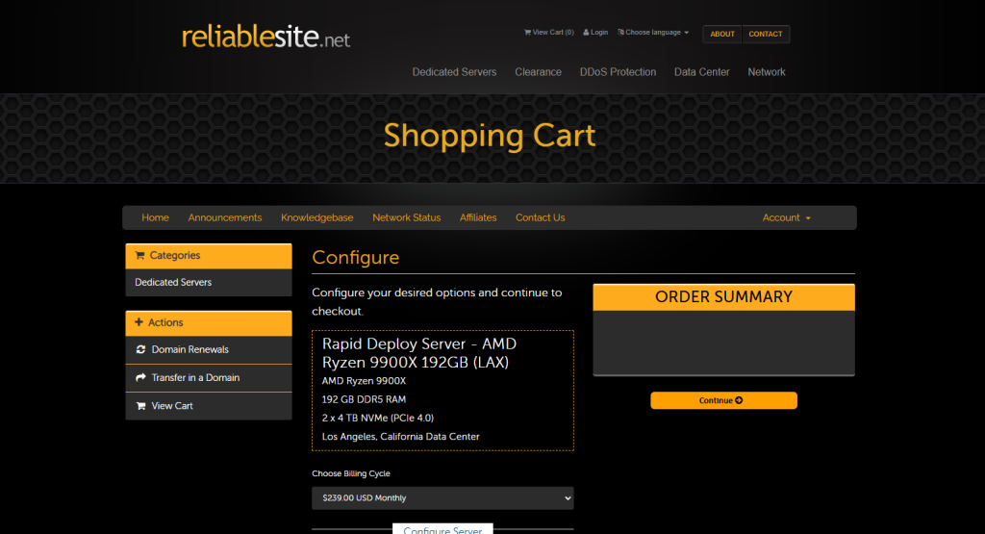985x534 pixels.
Task: Click the Configure heading
Action: click(x=356, y=257)
